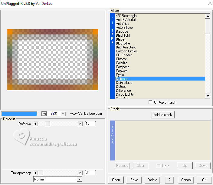This screenshot has width=213, height=185.
Task: Click the Transparency slider thumb
Action: coord(41,173)
